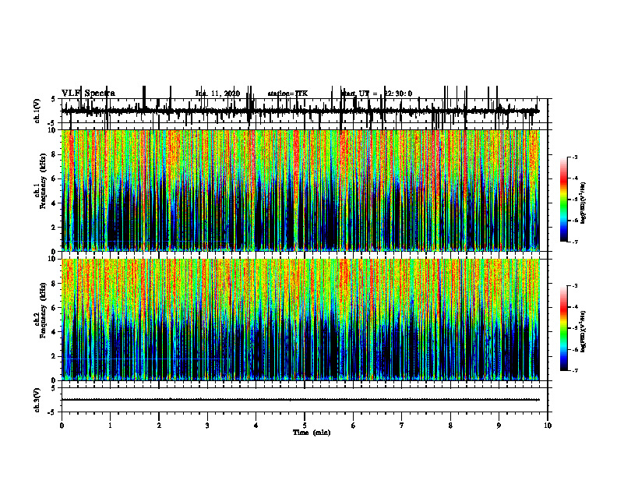The width and height of the screenshot is (617, 477).
Task: Click the 'station=ITK' header label
Action: click(287, 94)
